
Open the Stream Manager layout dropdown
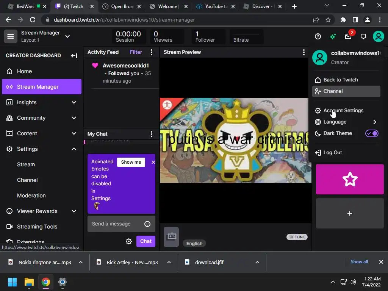tap(67, 36)
